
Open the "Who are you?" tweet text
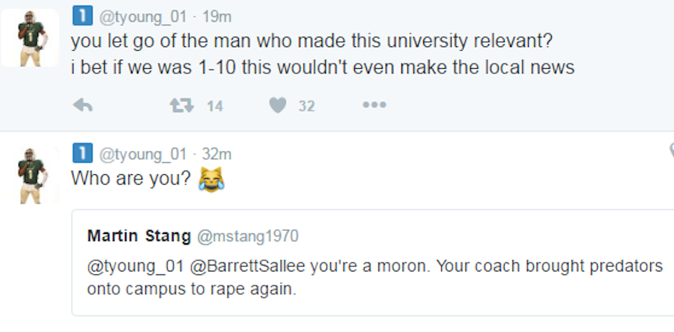click(131, 179)
